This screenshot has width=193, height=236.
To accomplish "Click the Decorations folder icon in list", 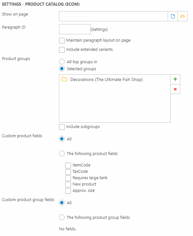I will (x=64, y=79).
